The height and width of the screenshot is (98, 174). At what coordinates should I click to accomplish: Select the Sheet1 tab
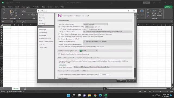pos(16,89)
